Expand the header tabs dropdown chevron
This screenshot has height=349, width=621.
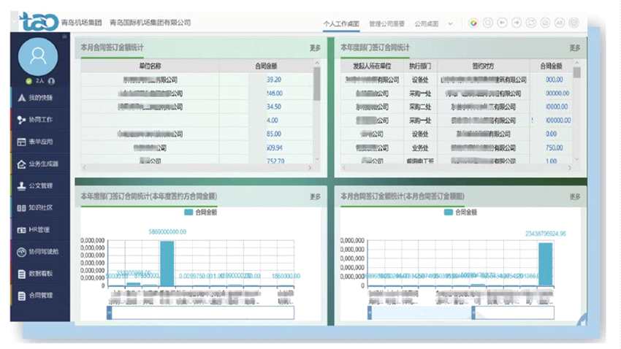pyautogui.click(x=450, y=24)
